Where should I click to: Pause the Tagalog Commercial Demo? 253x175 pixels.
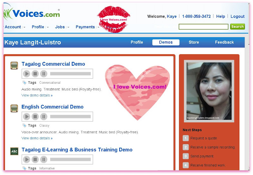point(44,74)
